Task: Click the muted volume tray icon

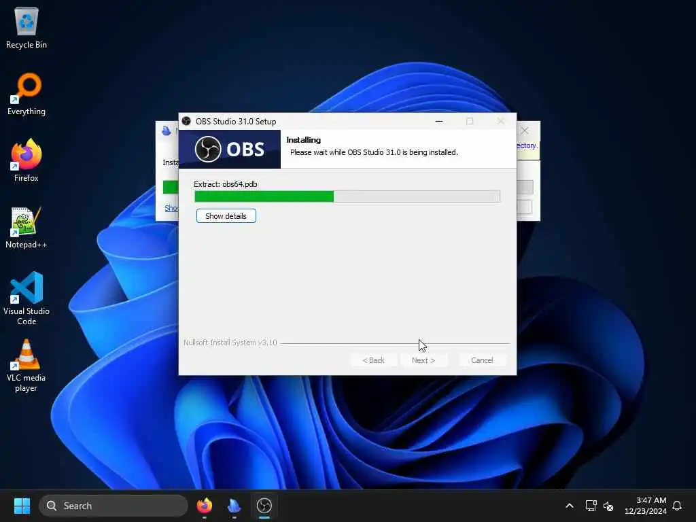Action: (x=608, y=506)
